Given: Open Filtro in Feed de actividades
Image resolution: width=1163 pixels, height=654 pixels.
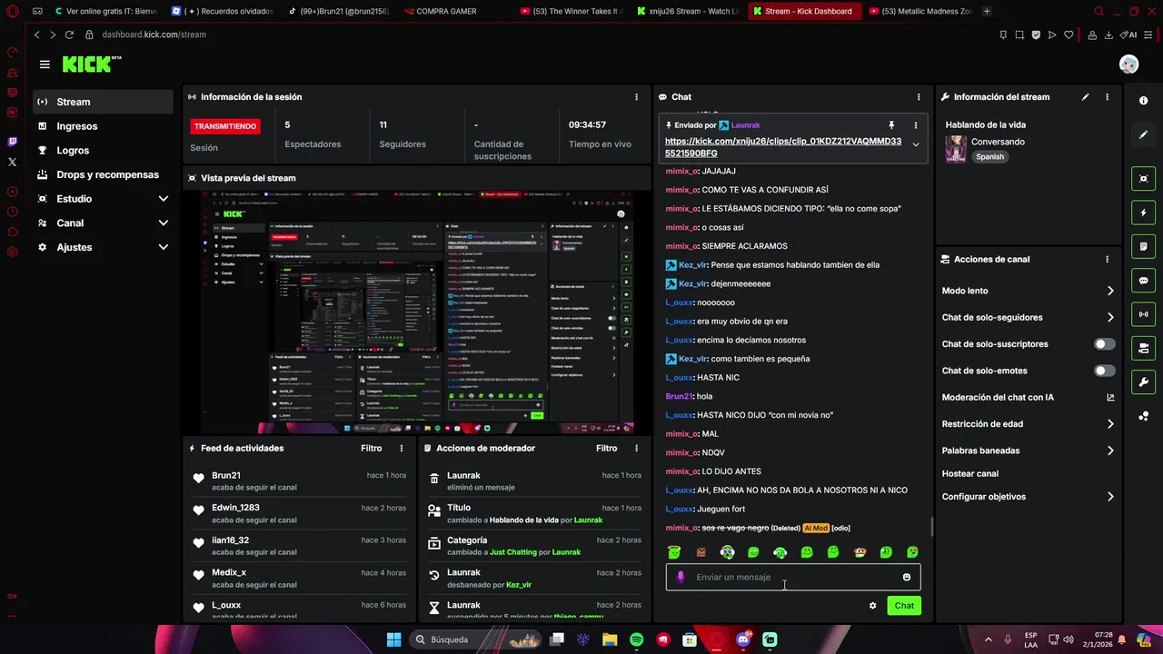Looking at the screenshot, I should (371, 449).
